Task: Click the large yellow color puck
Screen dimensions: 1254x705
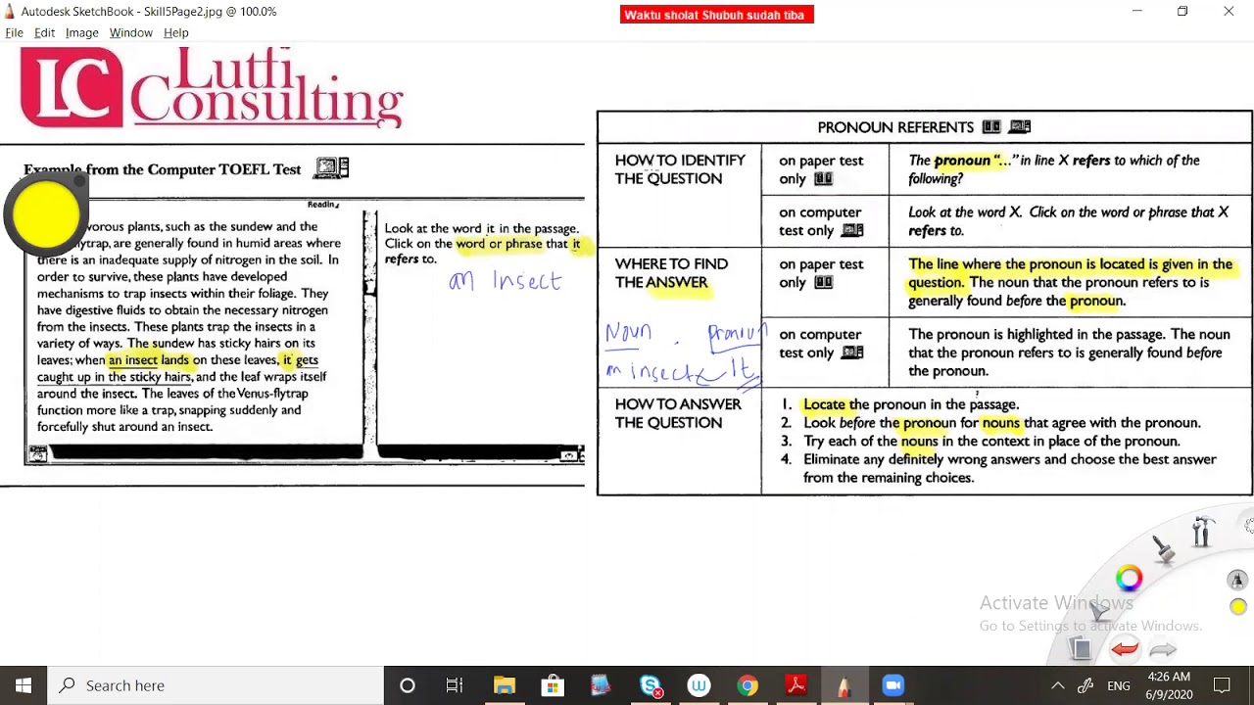Action: click(x=46, y=214)
